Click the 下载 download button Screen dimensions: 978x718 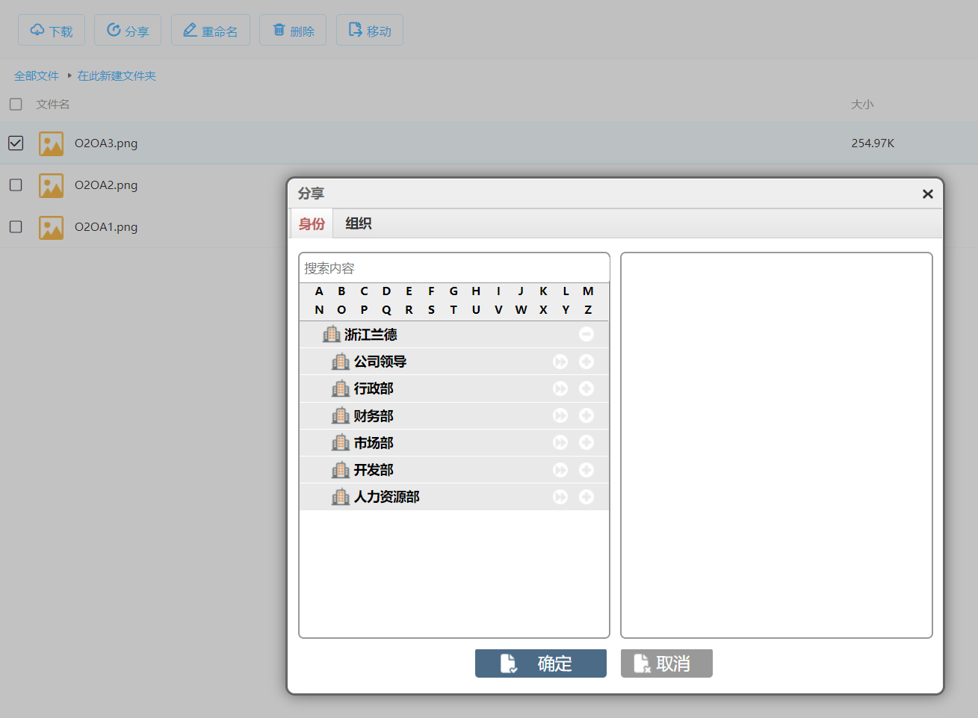(x=52, y=31)
